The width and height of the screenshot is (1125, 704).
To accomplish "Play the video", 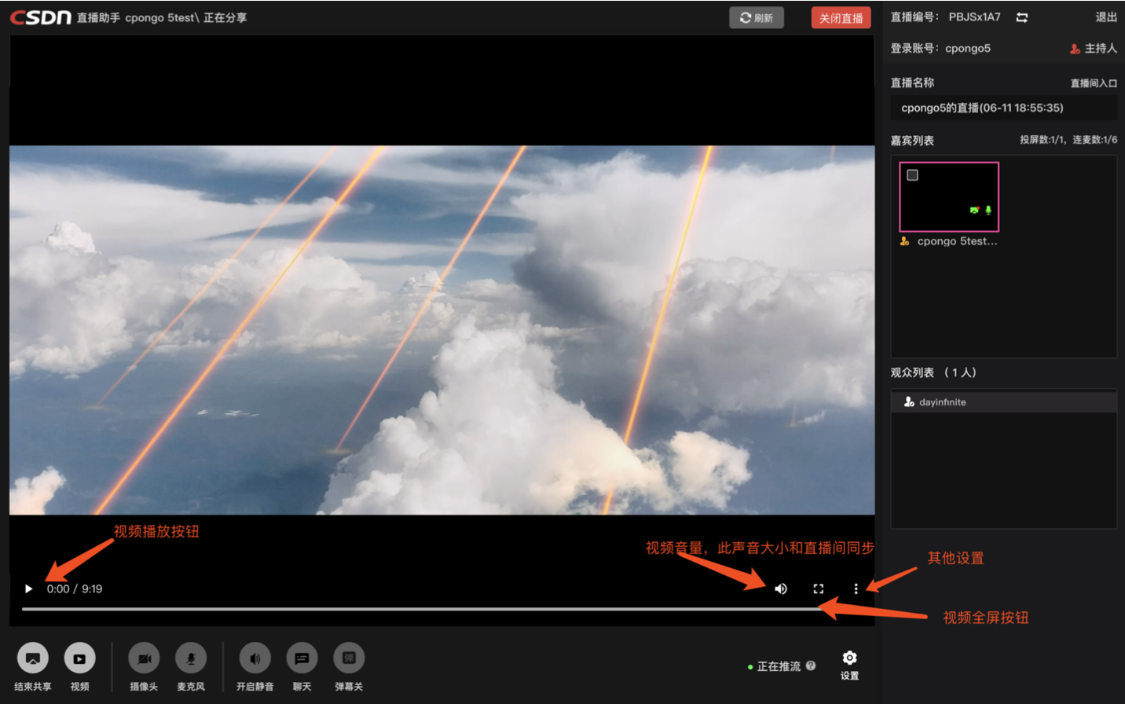I will click(28, 588).
